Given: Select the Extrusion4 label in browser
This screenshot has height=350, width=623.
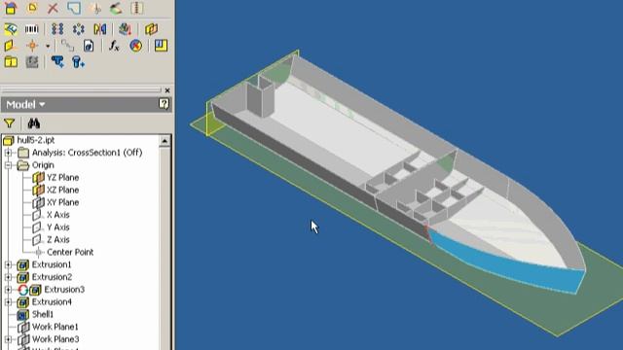Looking at the screenshot, I should pos(52,302).
